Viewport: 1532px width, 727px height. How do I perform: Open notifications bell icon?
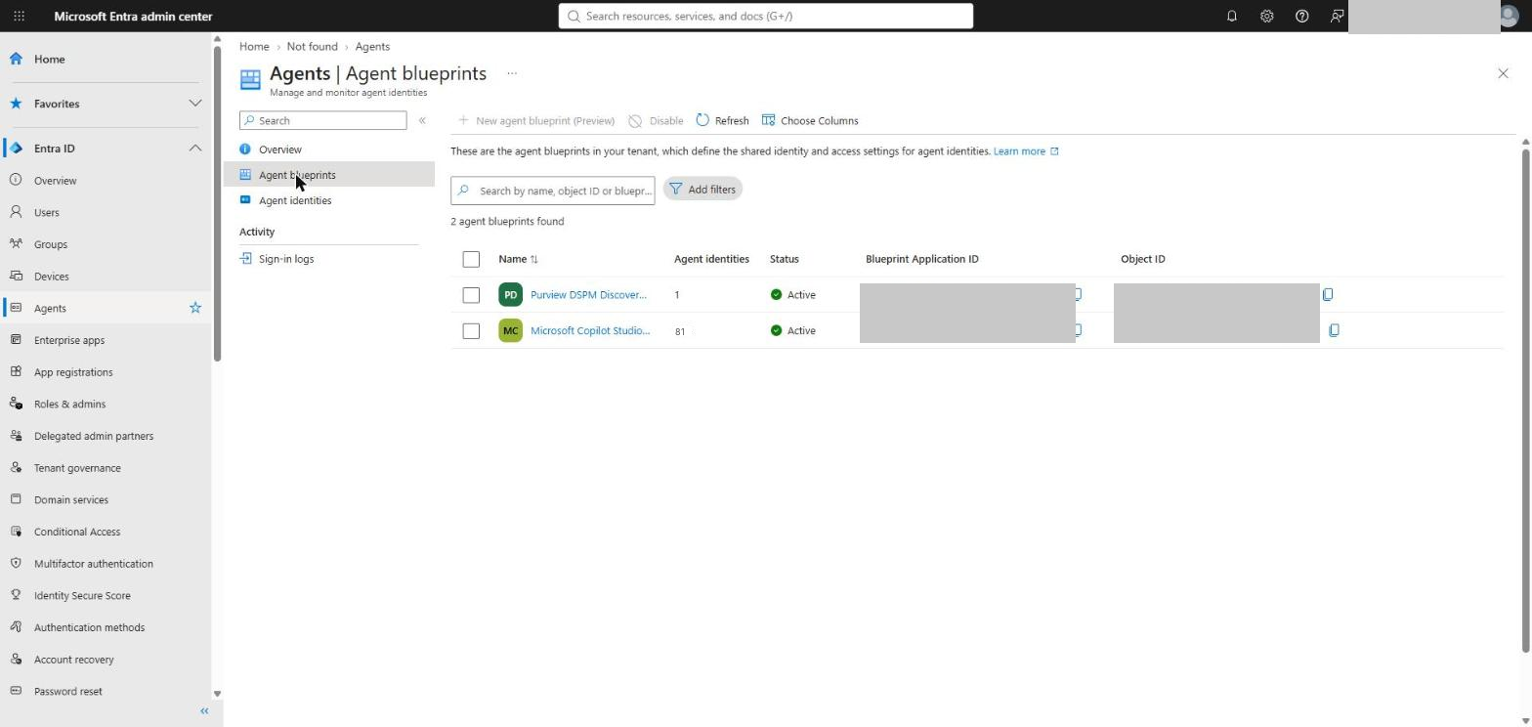[1231, 16]
